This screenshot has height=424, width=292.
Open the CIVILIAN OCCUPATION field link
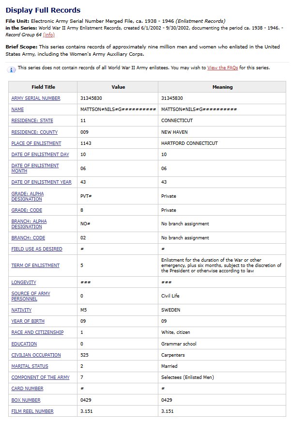(x=37, y=355)
